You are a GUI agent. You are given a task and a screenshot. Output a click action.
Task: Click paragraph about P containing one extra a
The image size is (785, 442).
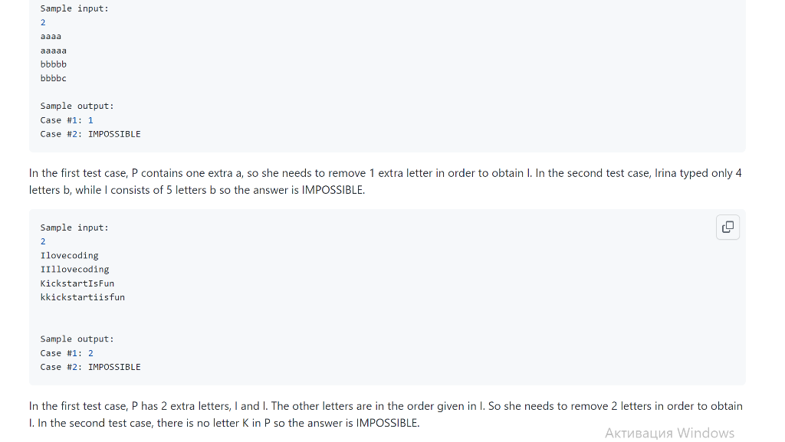[386, 182]
